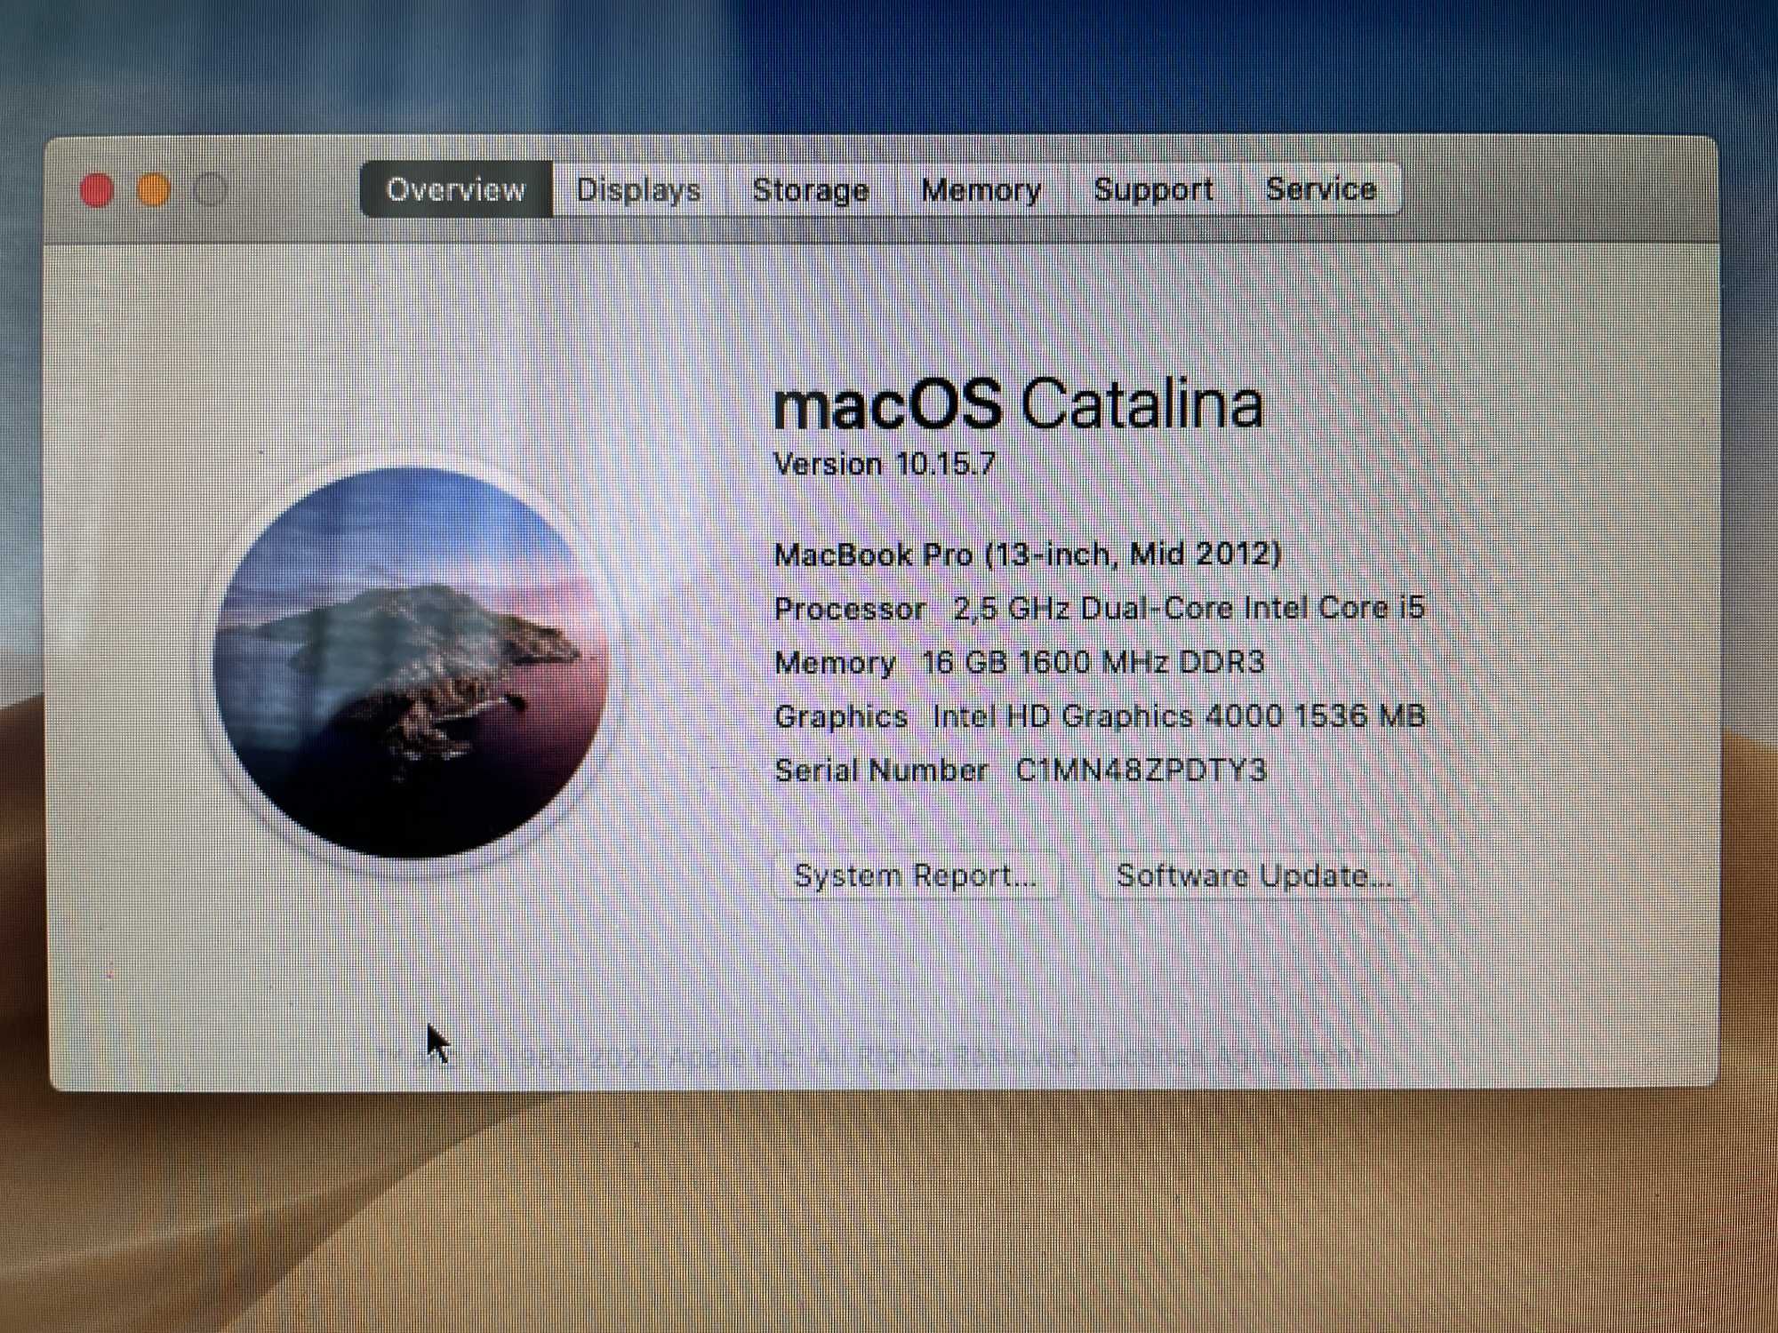Click Intel HD Graphics 4000 1536 MB text

point(1179,716)
